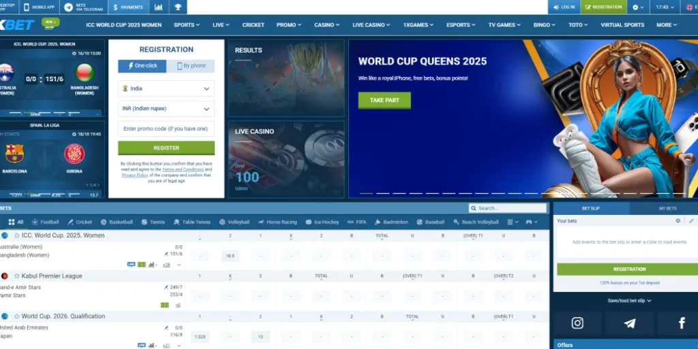Image resolution: width=698 pixels, height=349 pixels.
Task: Open bet slip settings gear
Action: click(x=678, y=221)
